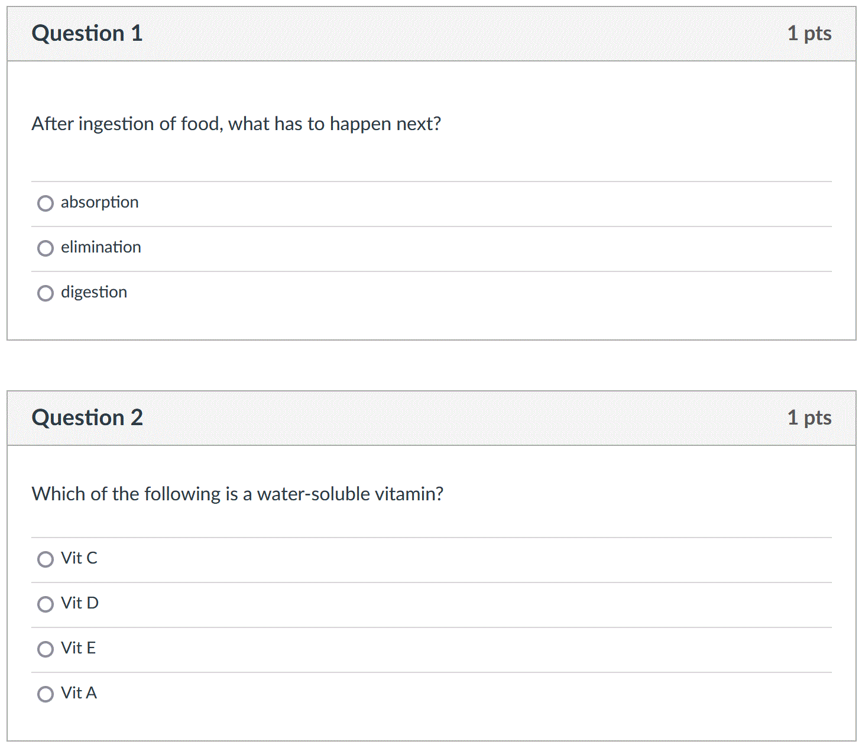Click the water-soluble vitamin question text
Image resolution: width=859 pixels, height=754 pixels.
[x=238, y=494]
